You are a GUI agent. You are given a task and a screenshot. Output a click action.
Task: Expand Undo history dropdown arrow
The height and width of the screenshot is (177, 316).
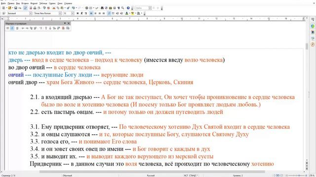pos(76,8)
